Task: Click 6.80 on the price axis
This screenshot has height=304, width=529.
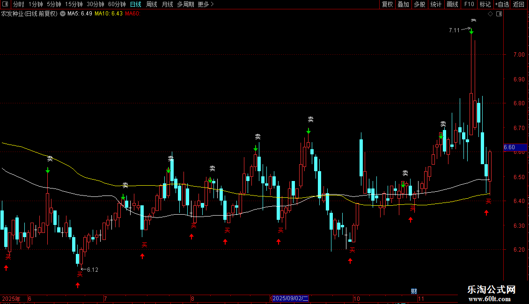Action: 519,103
